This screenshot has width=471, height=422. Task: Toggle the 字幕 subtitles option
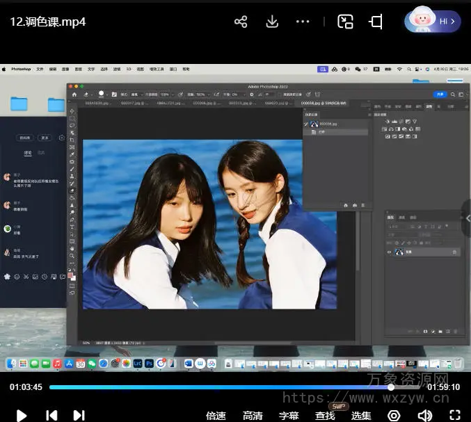coord(289,416)
